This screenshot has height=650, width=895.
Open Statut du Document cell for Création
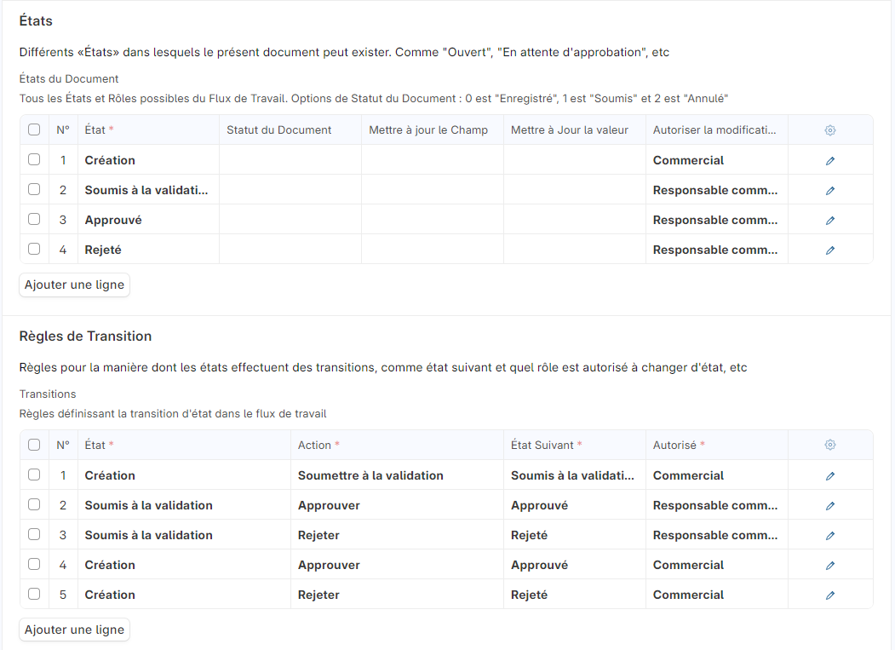point(290,160)
